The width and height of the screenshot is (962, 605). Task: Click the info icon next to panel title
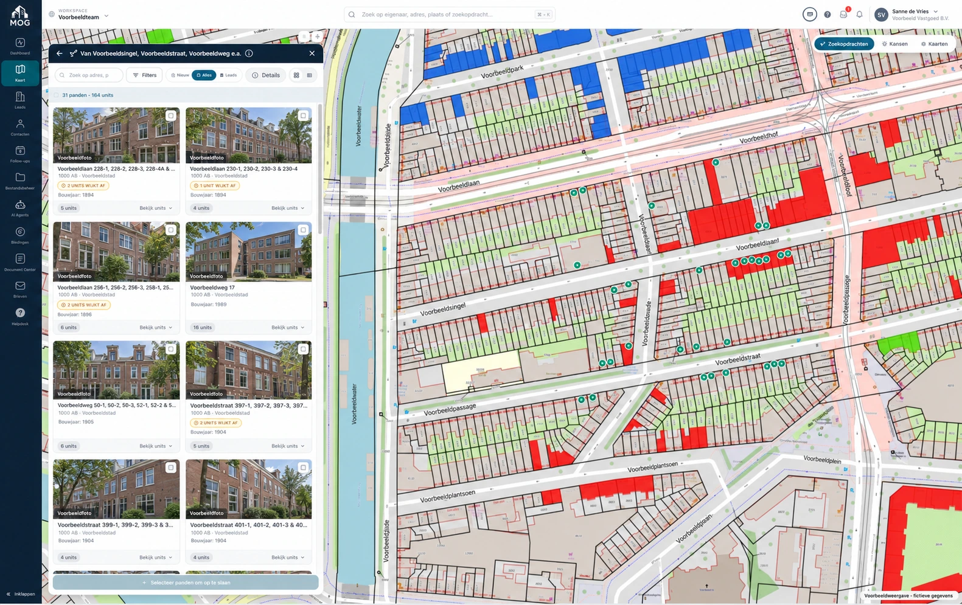coord(249,54)
